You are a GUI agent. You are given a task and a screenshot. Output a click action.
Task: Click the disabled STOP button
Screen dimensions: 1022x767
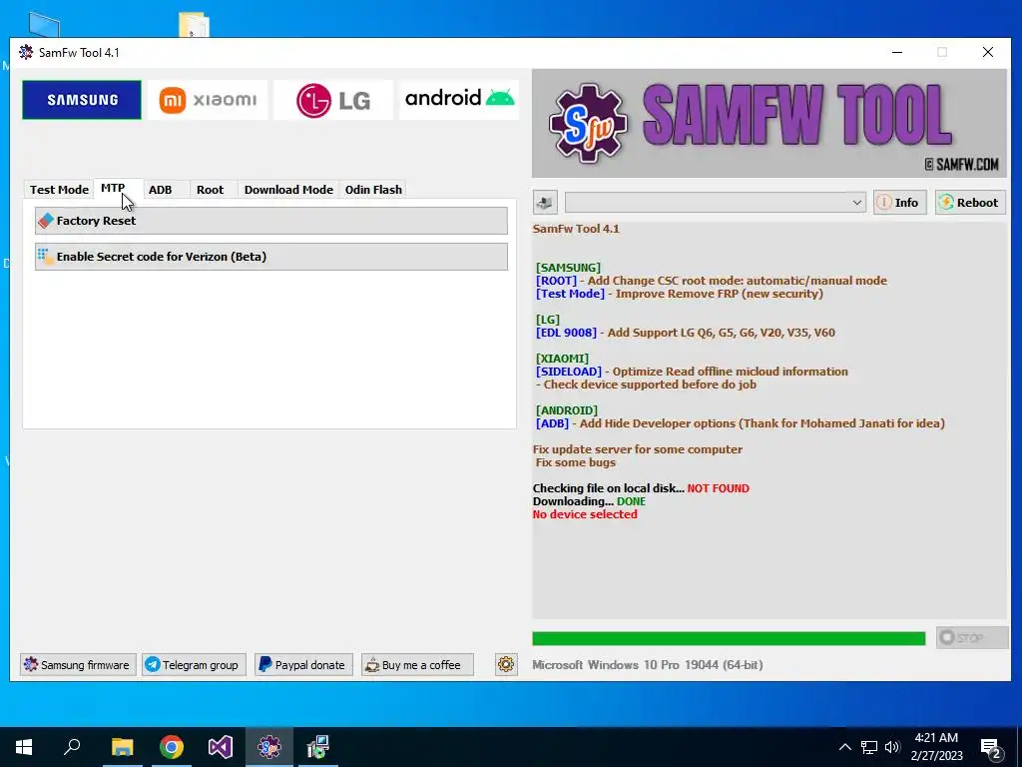pos(972,637)
